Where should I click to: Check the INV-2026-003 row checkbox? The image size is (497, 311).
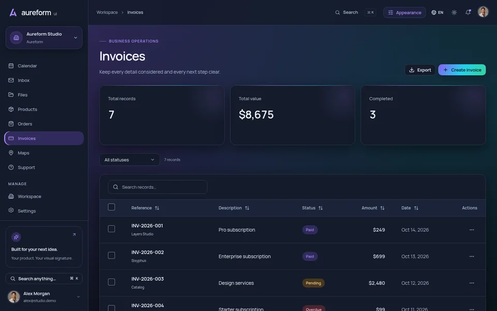click(111, 282)
